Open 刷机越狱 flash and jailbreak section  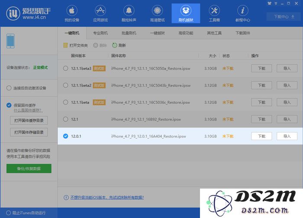[x=186, y=13]
